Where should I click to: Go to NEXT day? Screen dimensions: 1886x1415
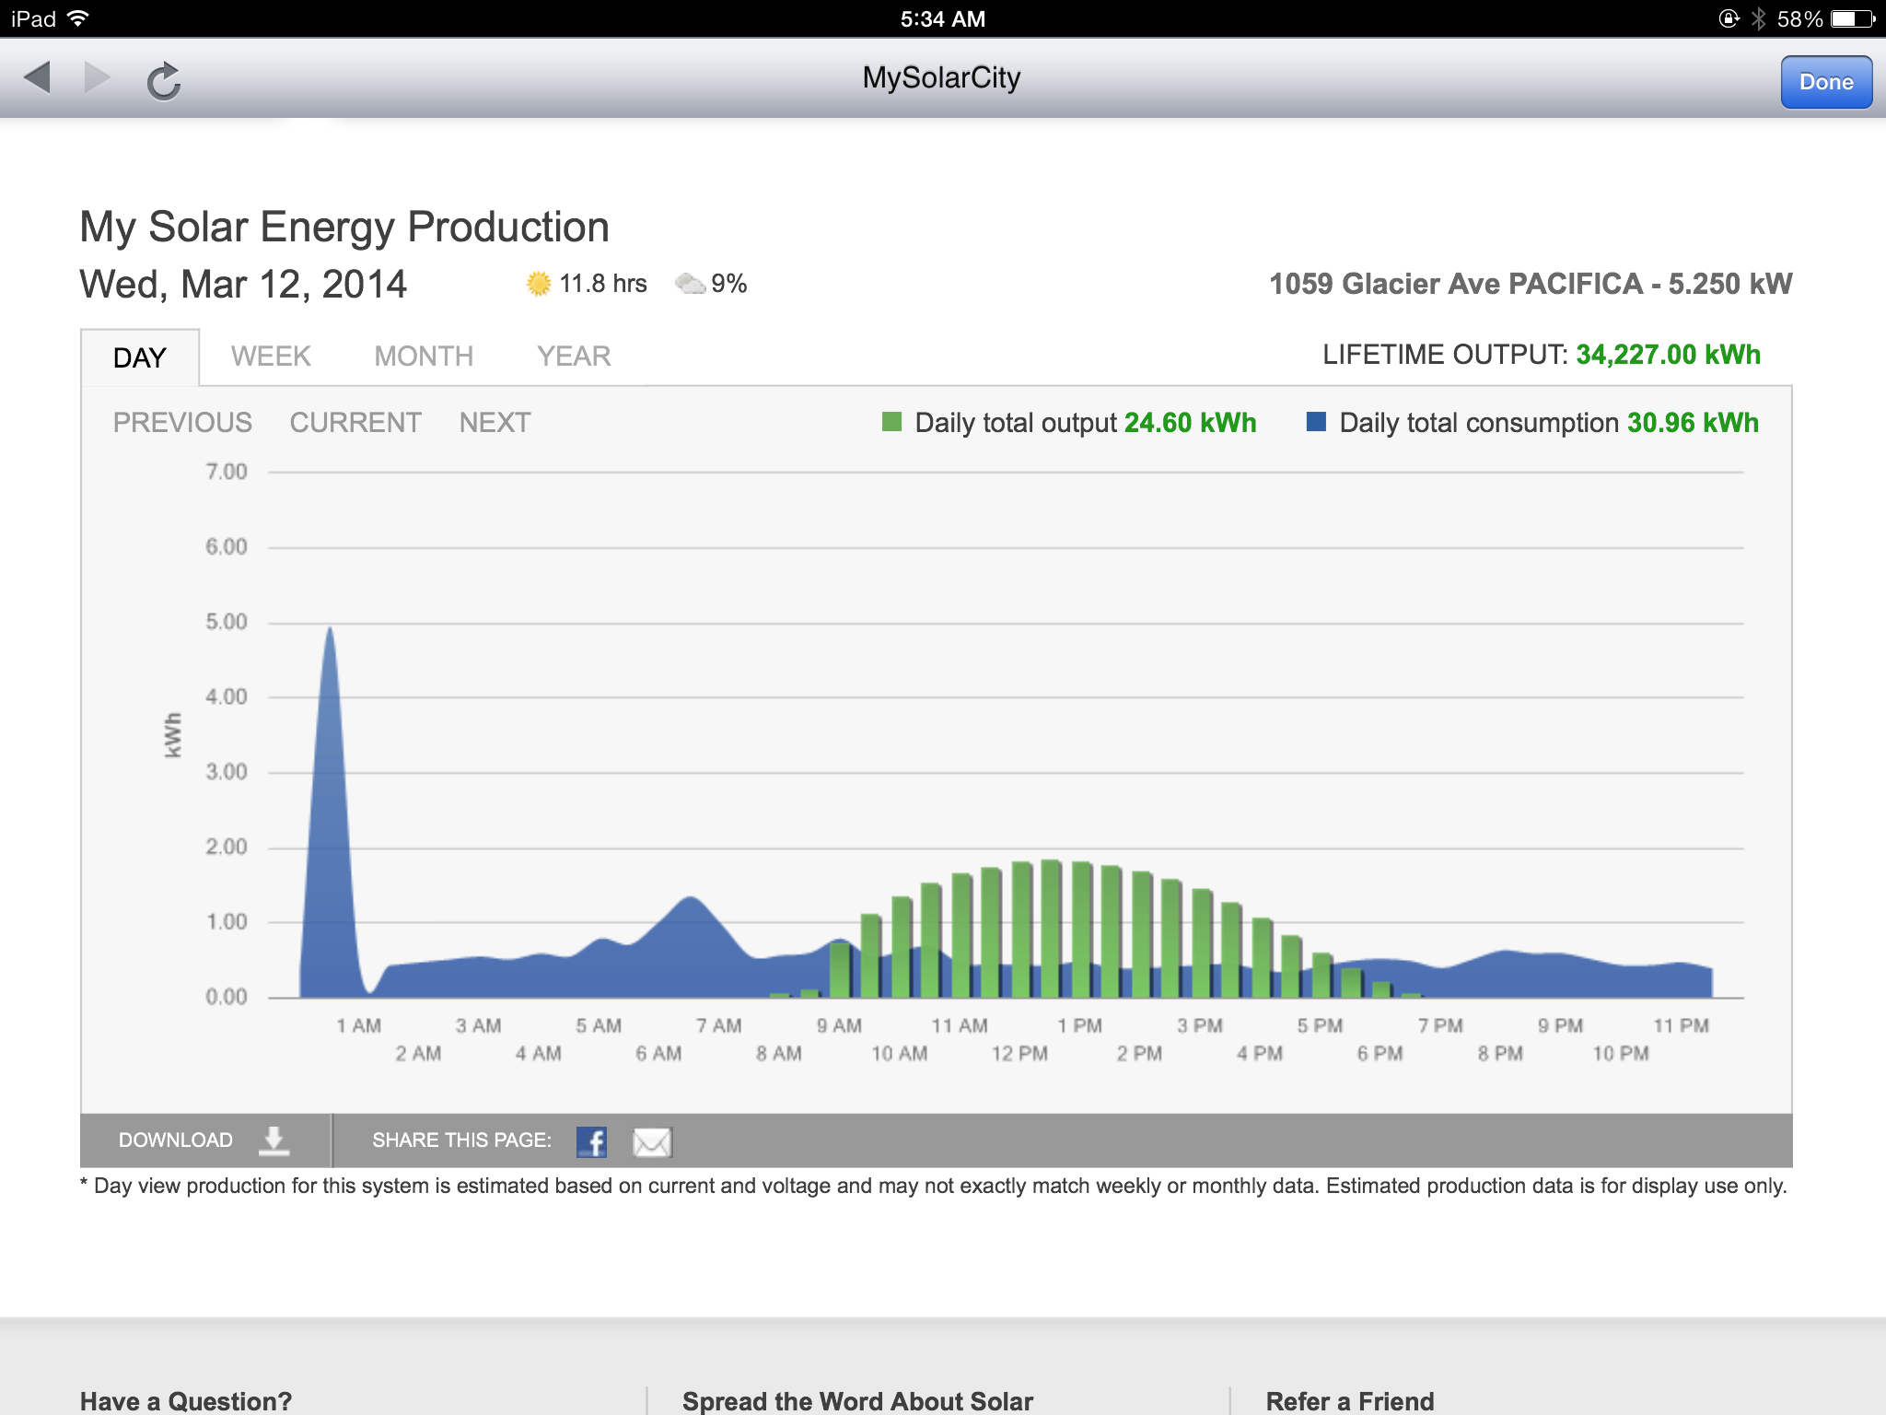(x=495, y=423)
